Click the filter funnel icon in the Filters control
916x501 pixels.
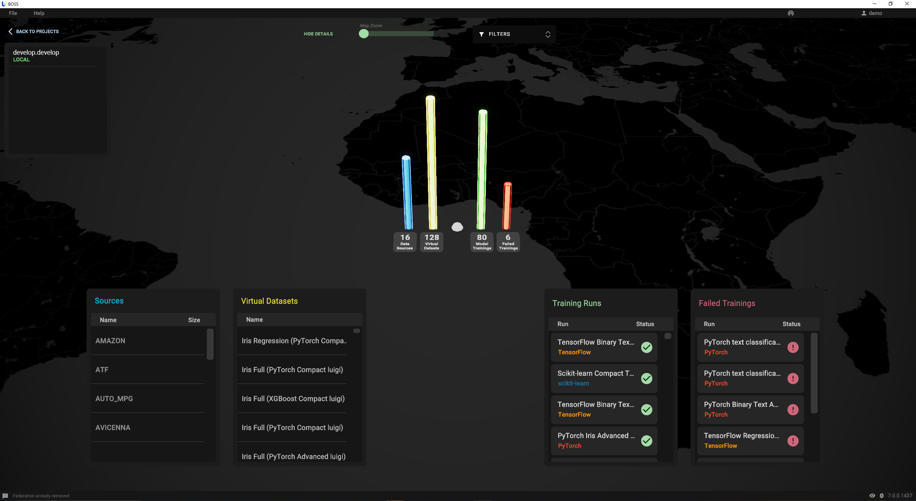(x=482, y=34)
